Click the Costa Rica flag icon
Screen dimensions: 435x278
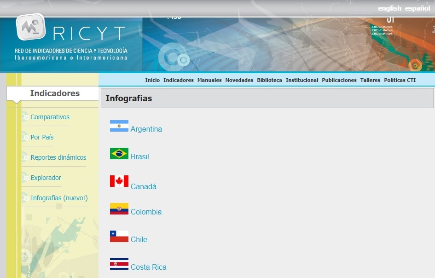coord(119,264)
